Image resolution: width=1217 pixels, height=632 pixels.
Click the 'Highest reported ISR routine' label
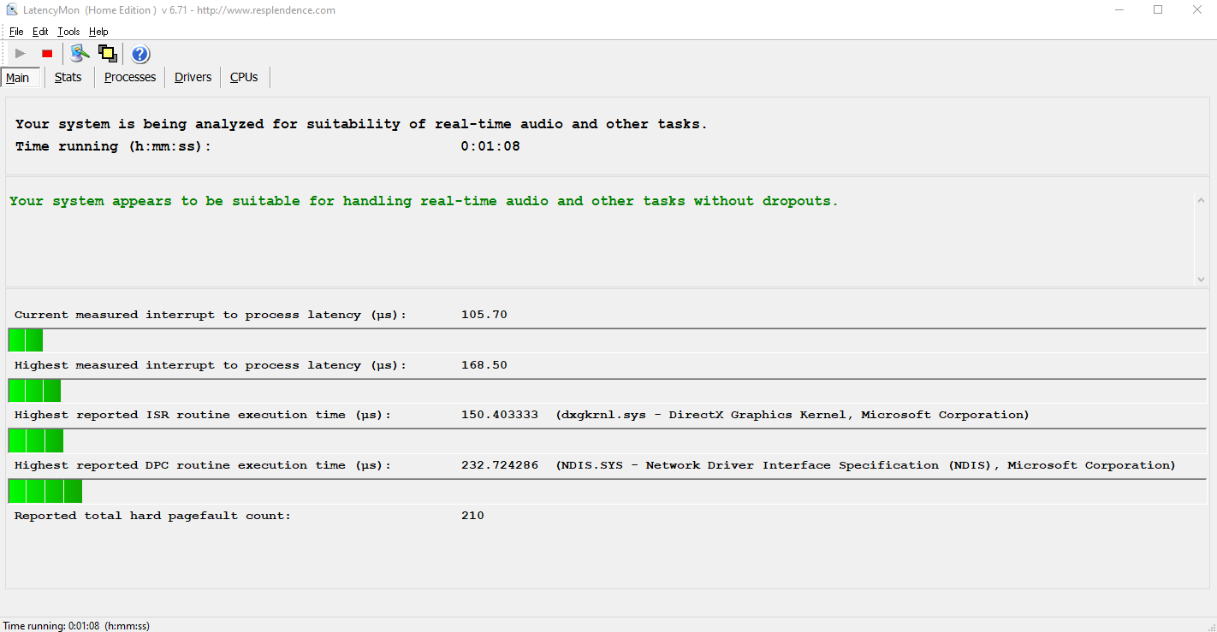point(202,415)
